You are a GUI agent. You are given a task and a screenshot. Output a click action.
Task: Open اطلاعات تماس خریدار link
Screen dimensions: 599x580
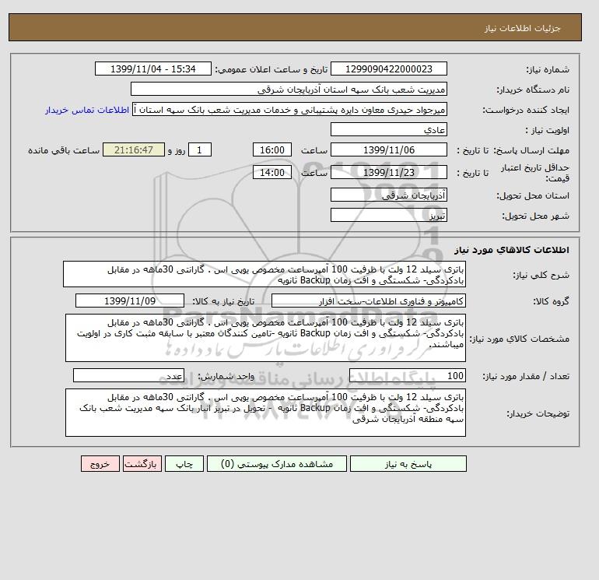[x=87, y=110]
